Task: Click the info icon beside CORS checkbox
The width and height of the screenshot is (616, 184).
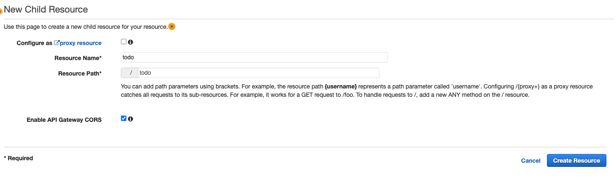Action: pyautogui.click(x=131, y=119)
